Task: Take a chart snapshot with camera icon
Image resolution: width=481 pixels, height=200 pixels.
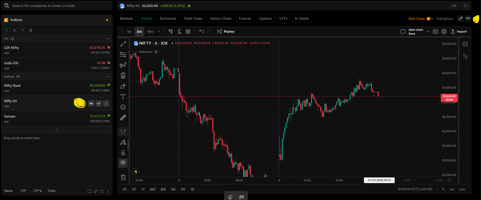Action: pyautogui.click(x=435, y=31)
